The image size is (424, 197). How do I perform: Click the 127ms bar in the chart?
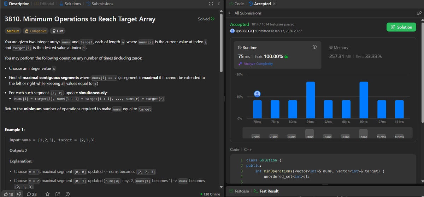[x=382, y=109]
